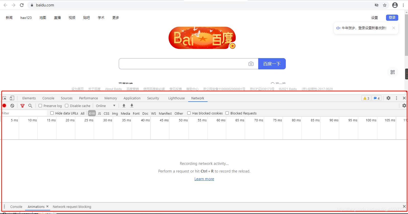Viewport: 408px width, 214px height.
Task: Click the camera image search icon
Action: 251,64
